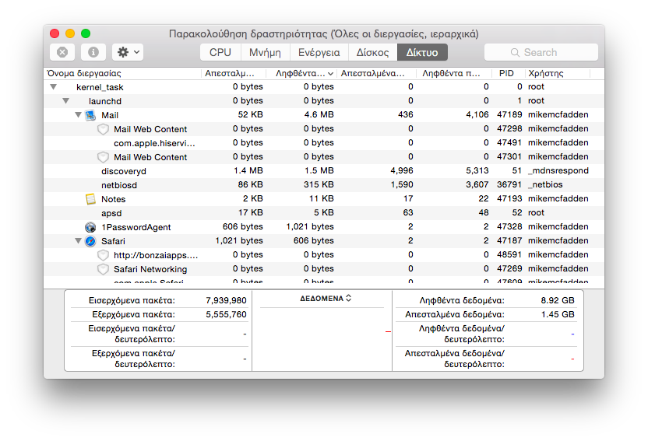
Task: Collapse the Mail process tree
Action: coord(78,115)
